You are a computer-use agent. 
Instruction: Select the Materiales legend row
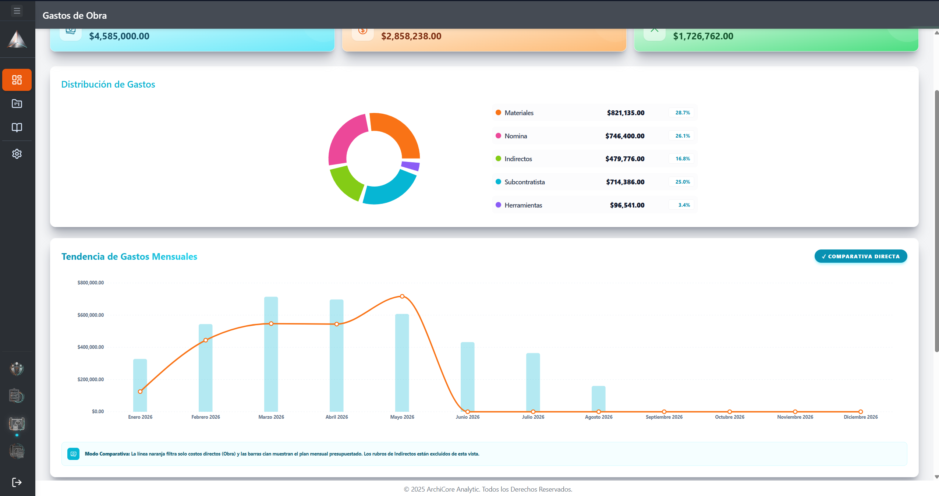(595, 113)
